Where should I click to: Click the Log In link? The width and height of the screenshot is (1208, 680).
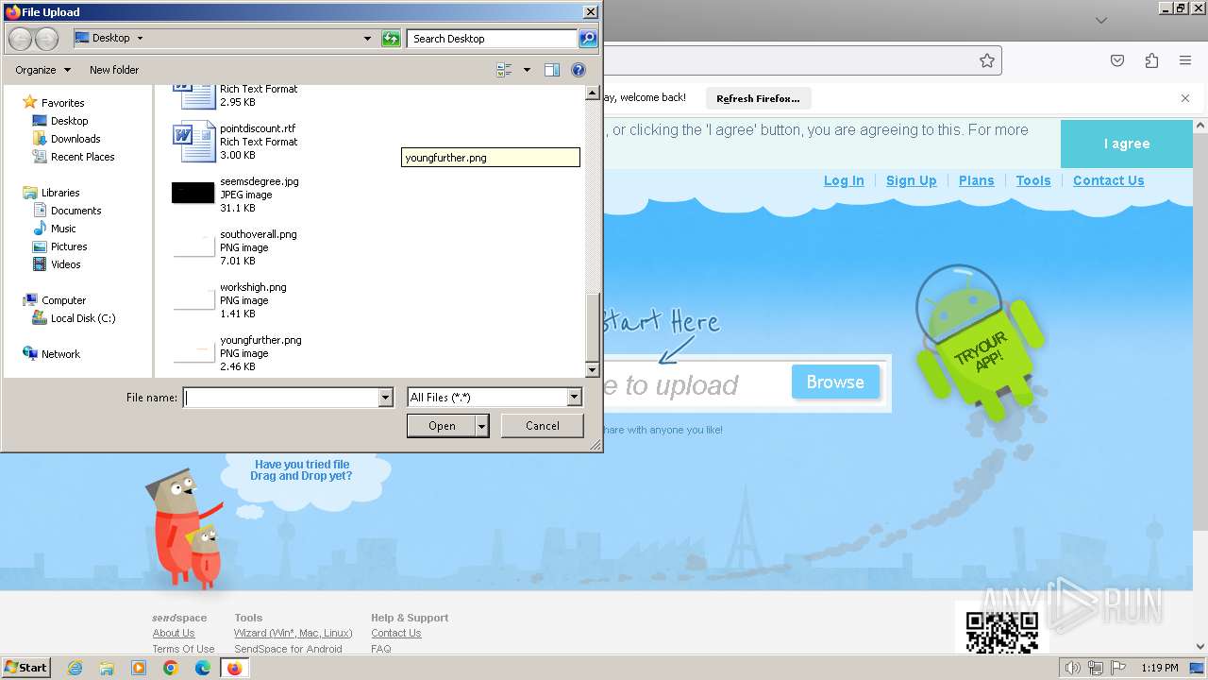844,180
